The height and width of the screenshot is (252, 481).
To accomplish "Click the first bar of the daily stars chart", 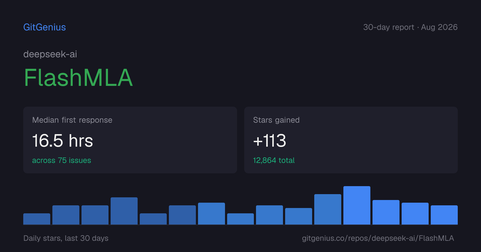I will click(37, 219).
